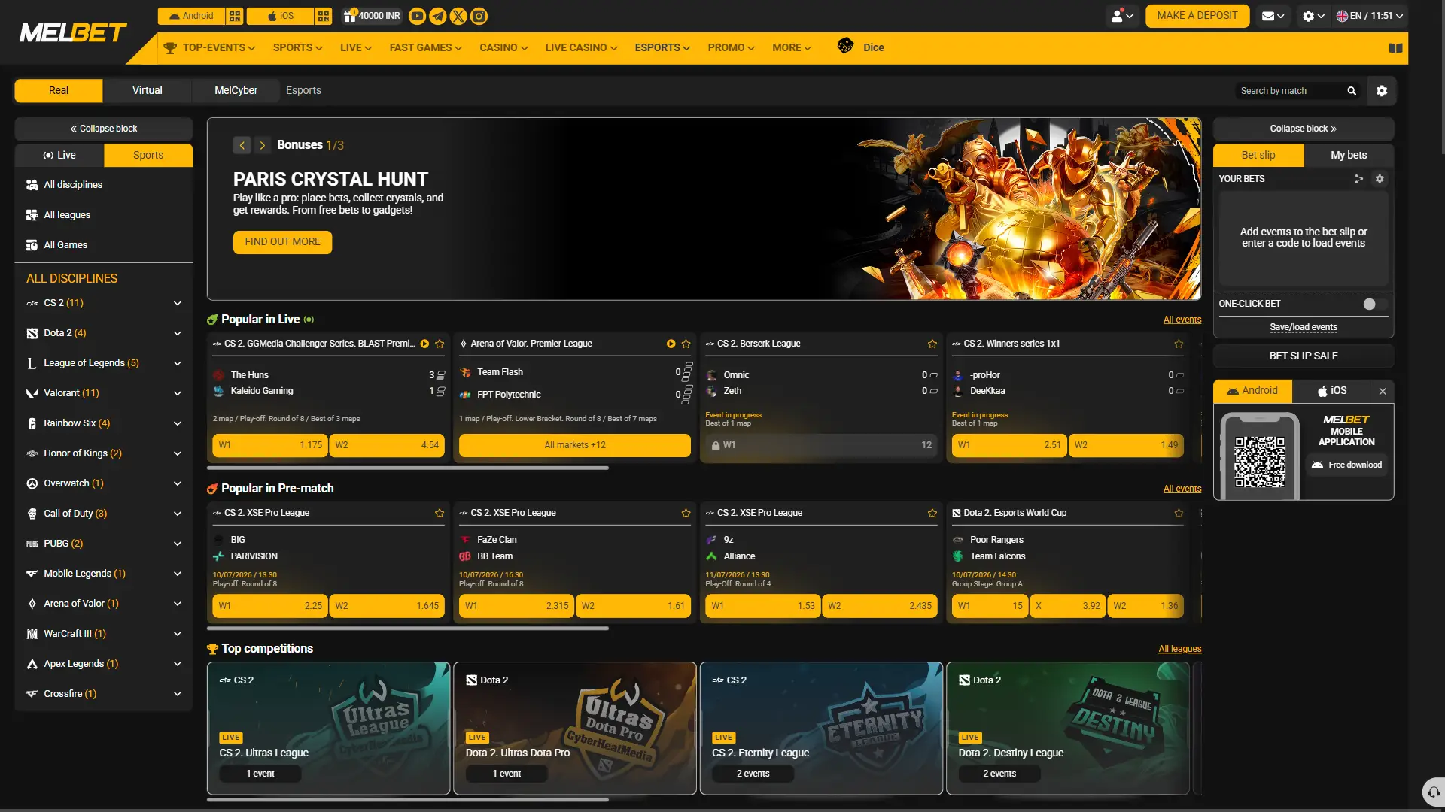The image size is (1445, 812).
Task: Bet W2 4.54 on Kaleido Gaming
Action: (x=387, y=445)
